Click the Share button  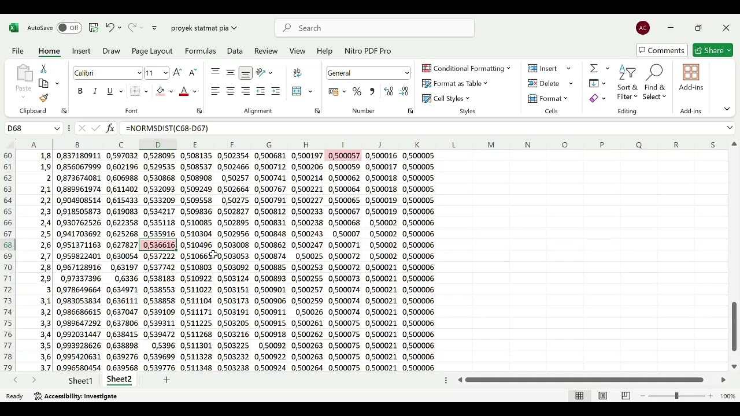tap(713, 50)
